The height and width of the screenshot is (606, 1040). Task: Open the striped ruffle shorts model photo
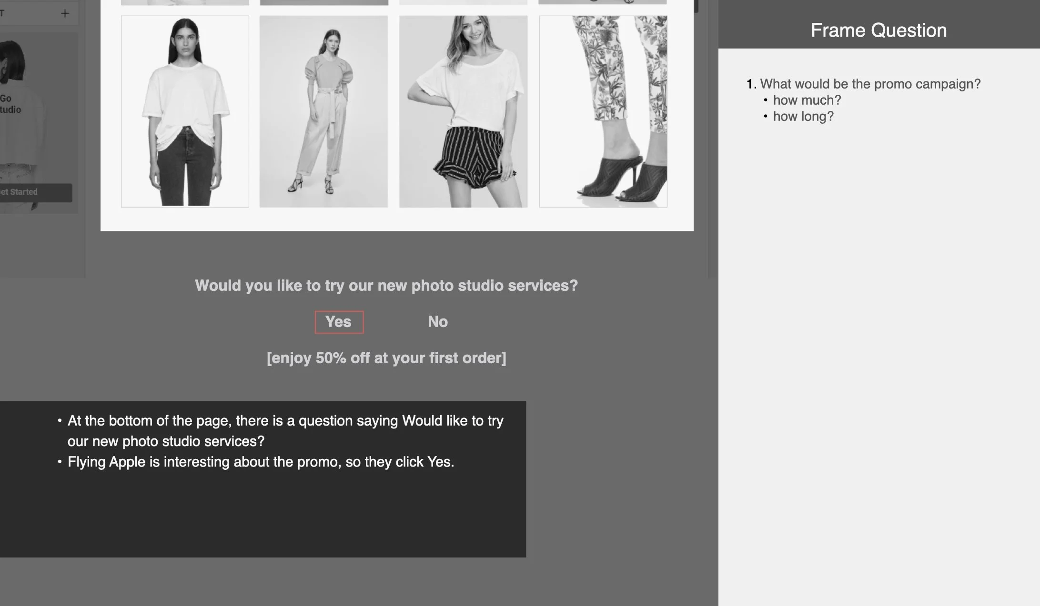(x=463, y=111)
